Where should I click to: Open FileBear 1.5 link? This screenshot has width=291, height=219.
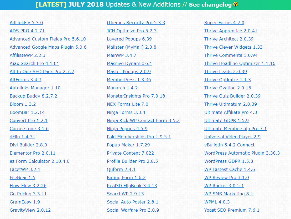tap(23, 178)
